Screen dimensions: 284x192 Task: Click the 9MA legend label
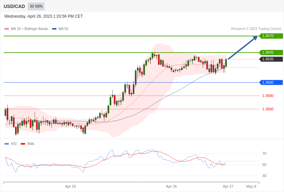tap(31, 144)
